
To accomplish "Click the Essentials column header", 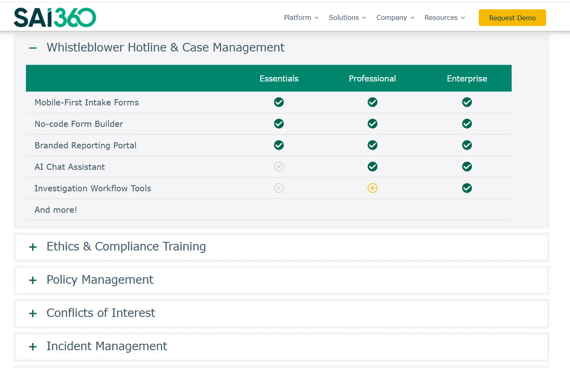I will pos(279,78).
